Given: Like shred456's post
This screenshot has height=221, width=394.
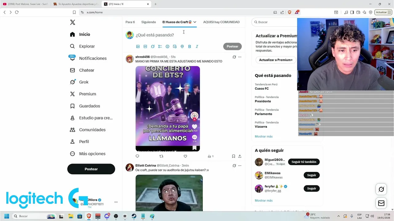Looking at the screenshot, I should [x=185, y=156].
